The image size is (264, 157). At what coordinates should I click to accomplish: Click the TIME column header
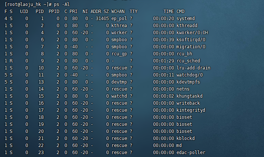(x=168, y=11)
